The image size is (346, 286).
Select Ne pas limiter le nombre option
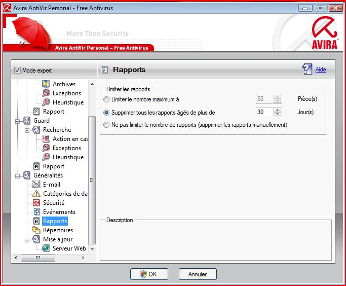[x=106, y=125]
